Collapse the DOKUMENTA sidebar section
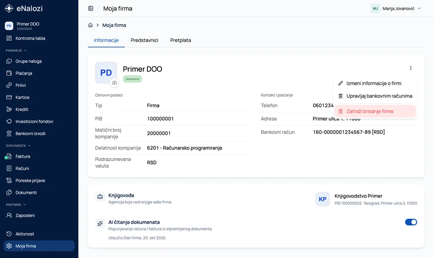This screenshot has height=258, width=434. 18,146
